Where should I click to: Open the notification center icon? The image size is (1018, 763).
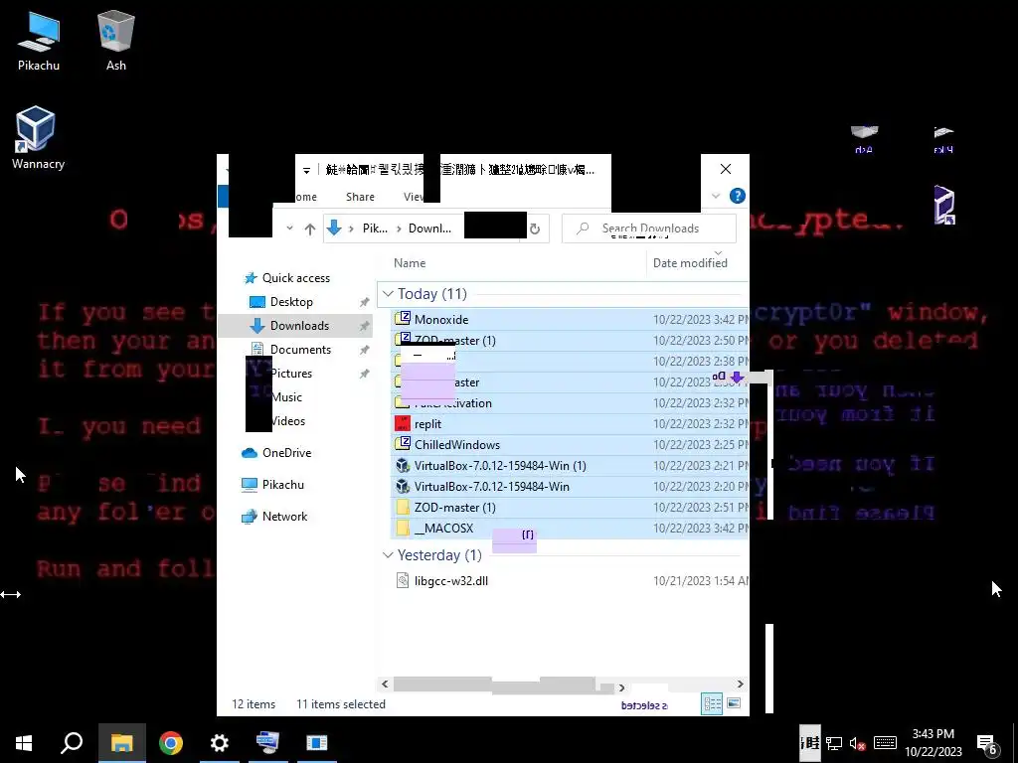987,743
